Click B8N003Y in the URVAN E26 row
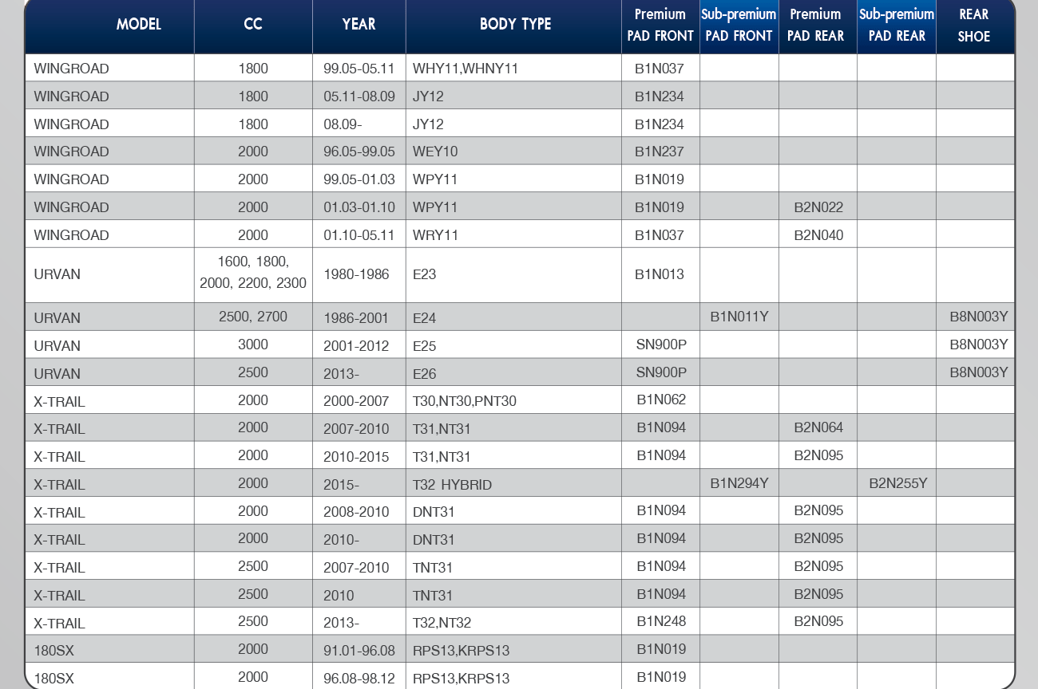Viewport: 1038px width, 689px height. point(979,372)
